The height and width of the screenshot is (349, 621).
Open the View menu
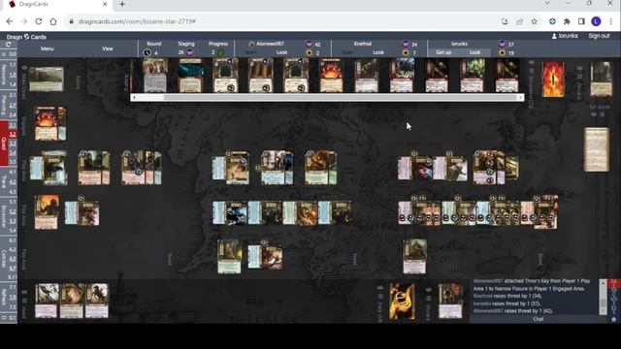(x=108, y=48)
